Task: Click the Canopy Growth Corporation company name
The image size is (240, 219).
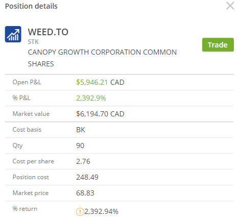Action: pos(102,58)
